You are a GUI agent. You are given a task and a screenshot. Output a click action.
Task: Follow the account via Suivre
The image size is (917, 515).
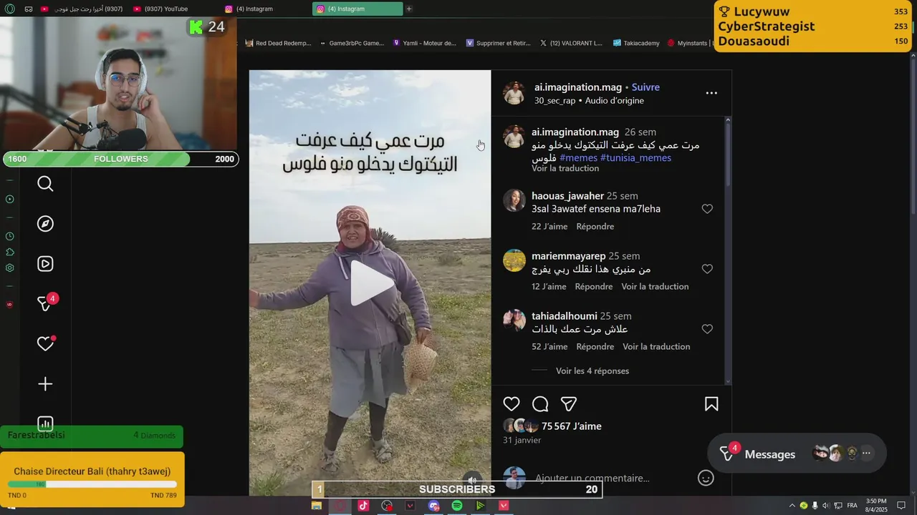click(645, 87)
